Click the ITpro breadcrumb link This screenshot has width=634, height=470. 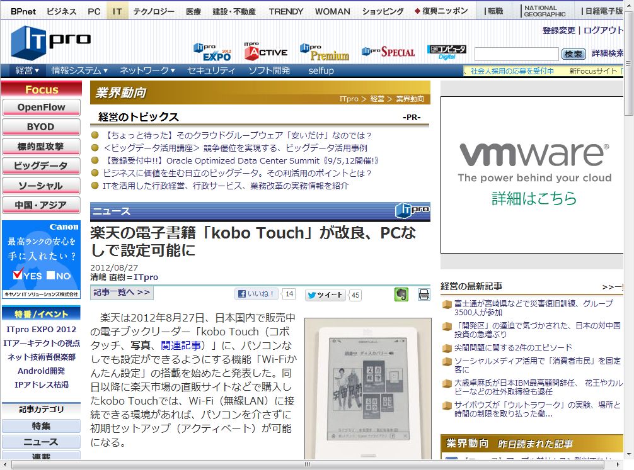tap(349, 99)
